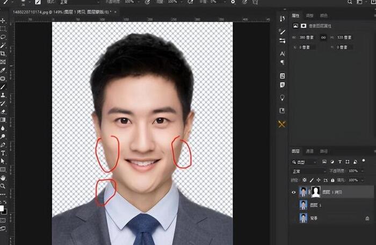The width and height of the screenshot is (376, 245).
Task: Select the pixel layer mask icon in Properties
Action: (x=295, y=26)
